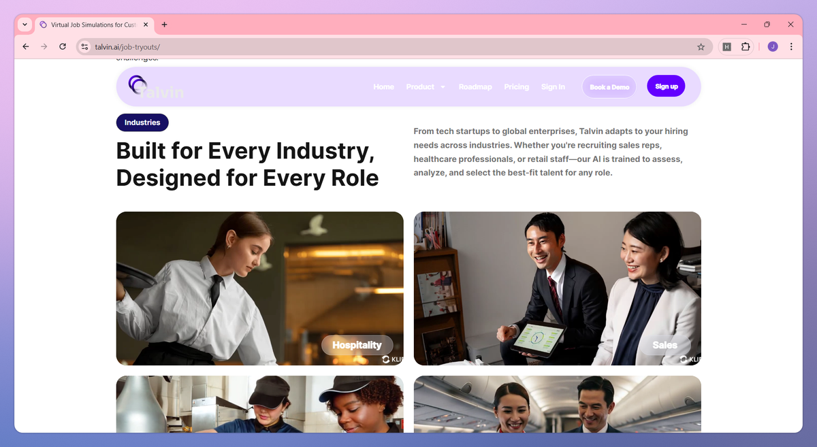Screen dimensions: 817x447
Task: Click the Sales label on the card
Action: [x=664, y=345]
